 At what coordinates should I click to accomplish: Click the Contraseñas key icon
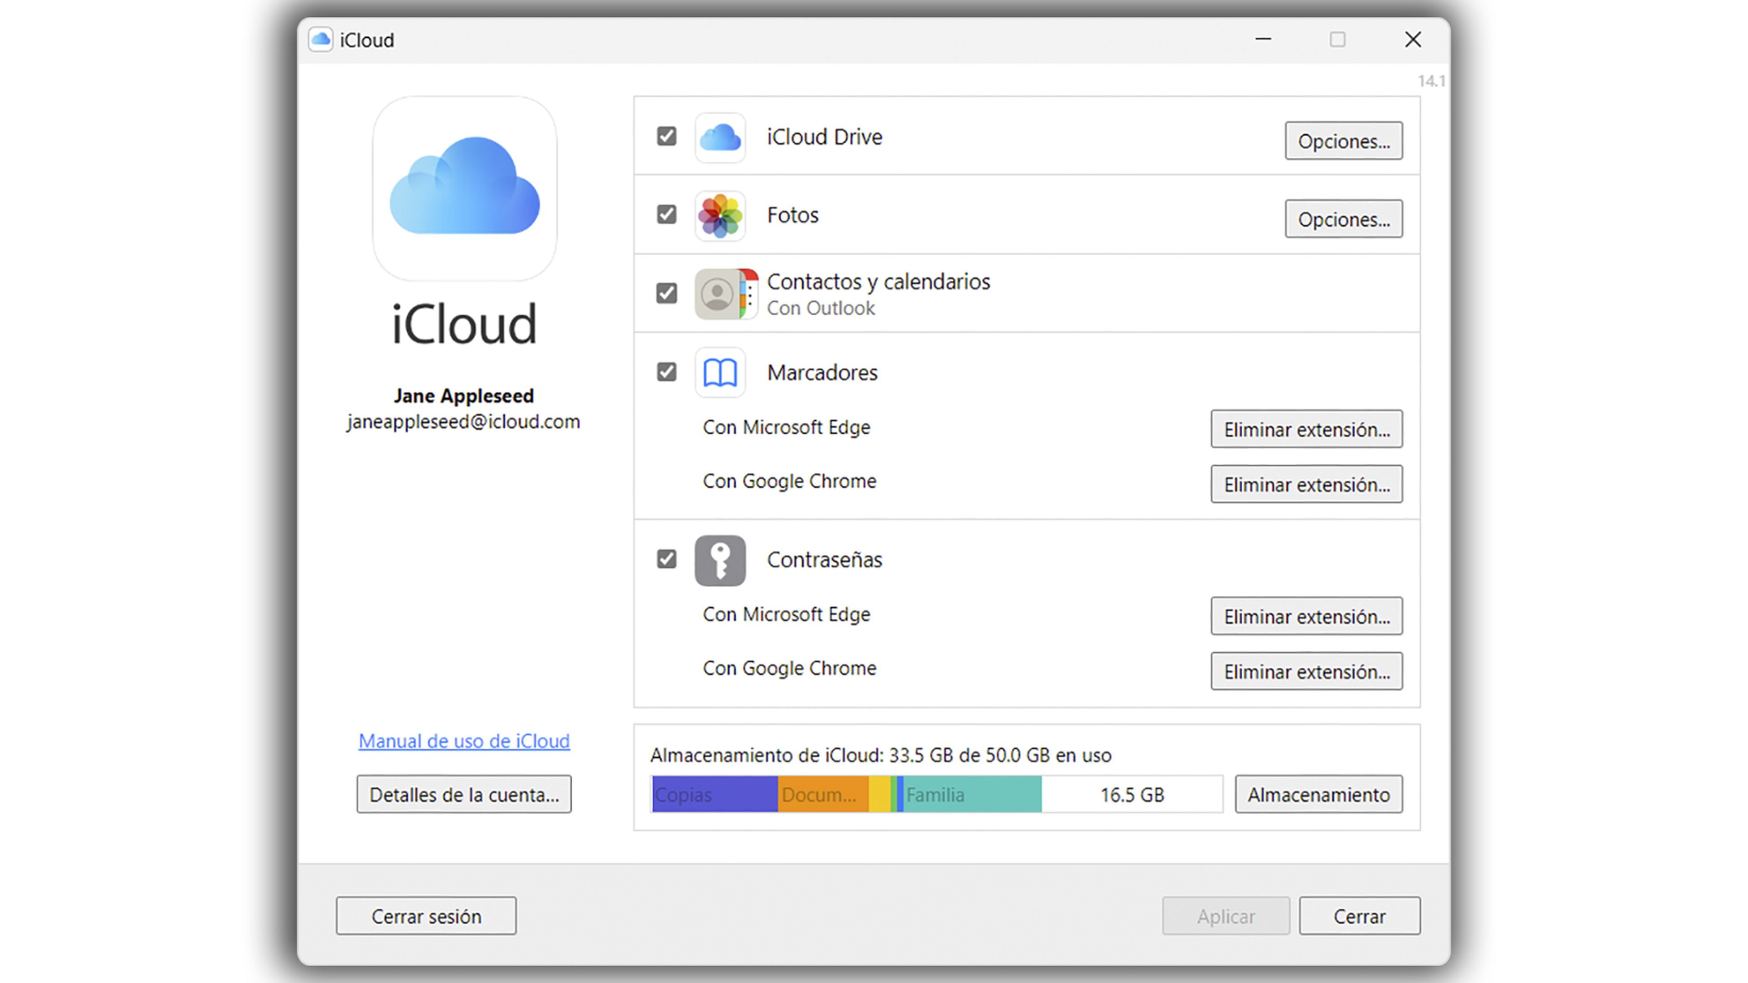pyautogui.click(x=720, y=560)
